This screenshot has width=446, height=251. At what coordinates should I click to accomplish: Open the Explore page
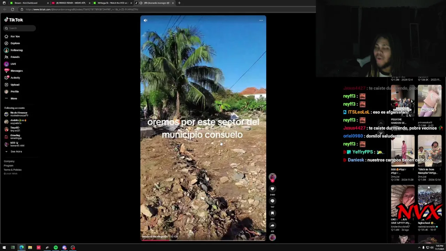point(12,43)
